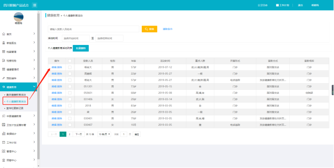Open 个人健康教育活动 submenu item
Screen dimensions: 334x168
click(x=16, y=102)
